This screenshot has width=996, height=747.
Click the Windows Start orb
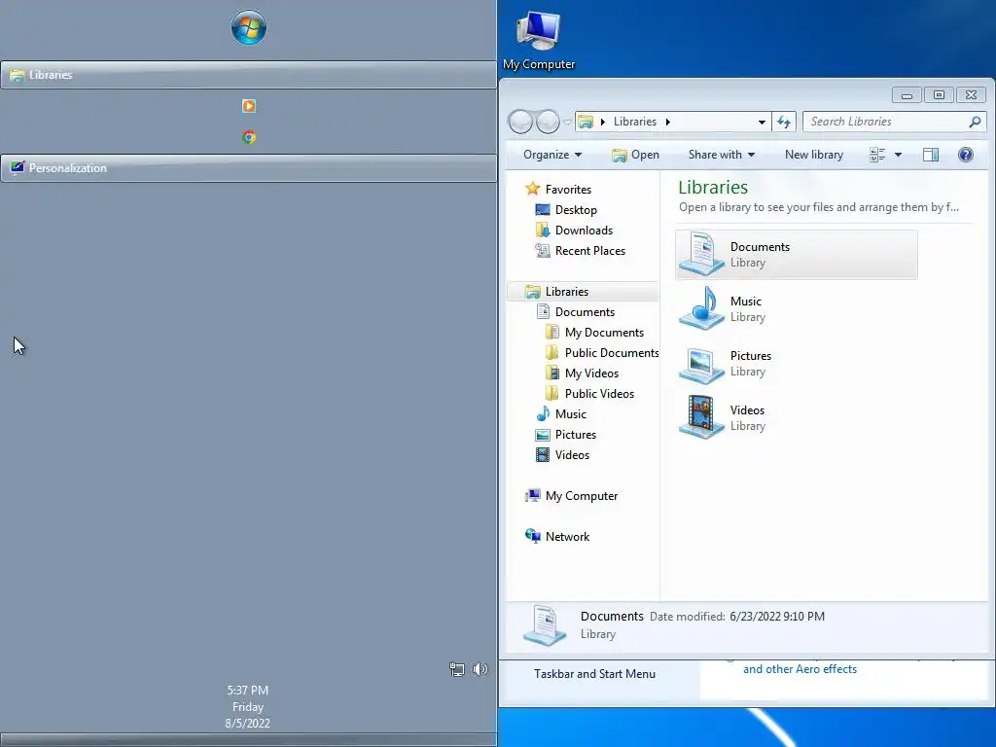point(248,27)
